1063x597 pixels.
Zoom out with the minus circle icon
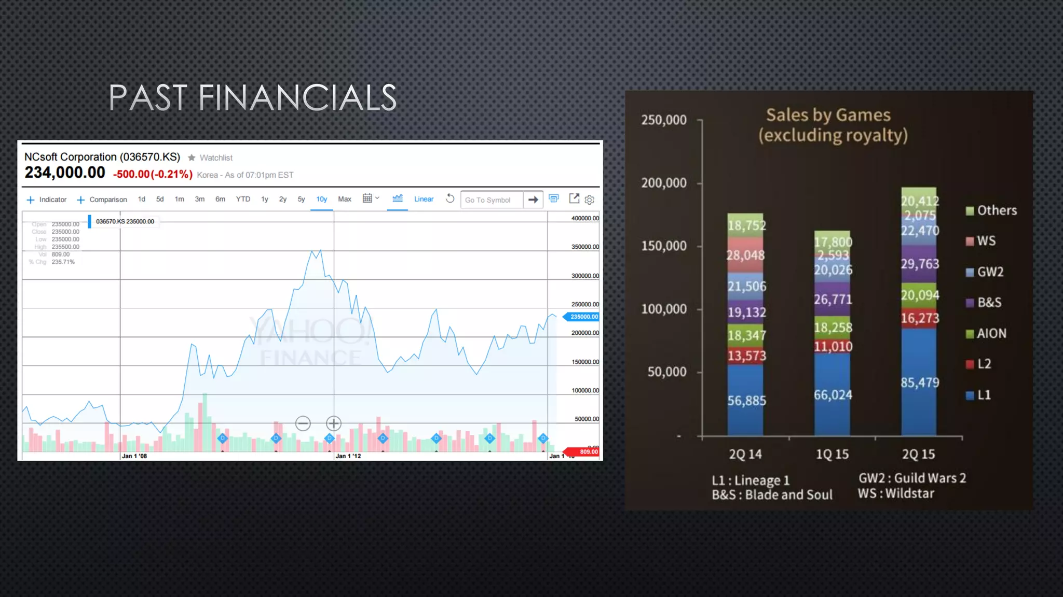point(303,423)
